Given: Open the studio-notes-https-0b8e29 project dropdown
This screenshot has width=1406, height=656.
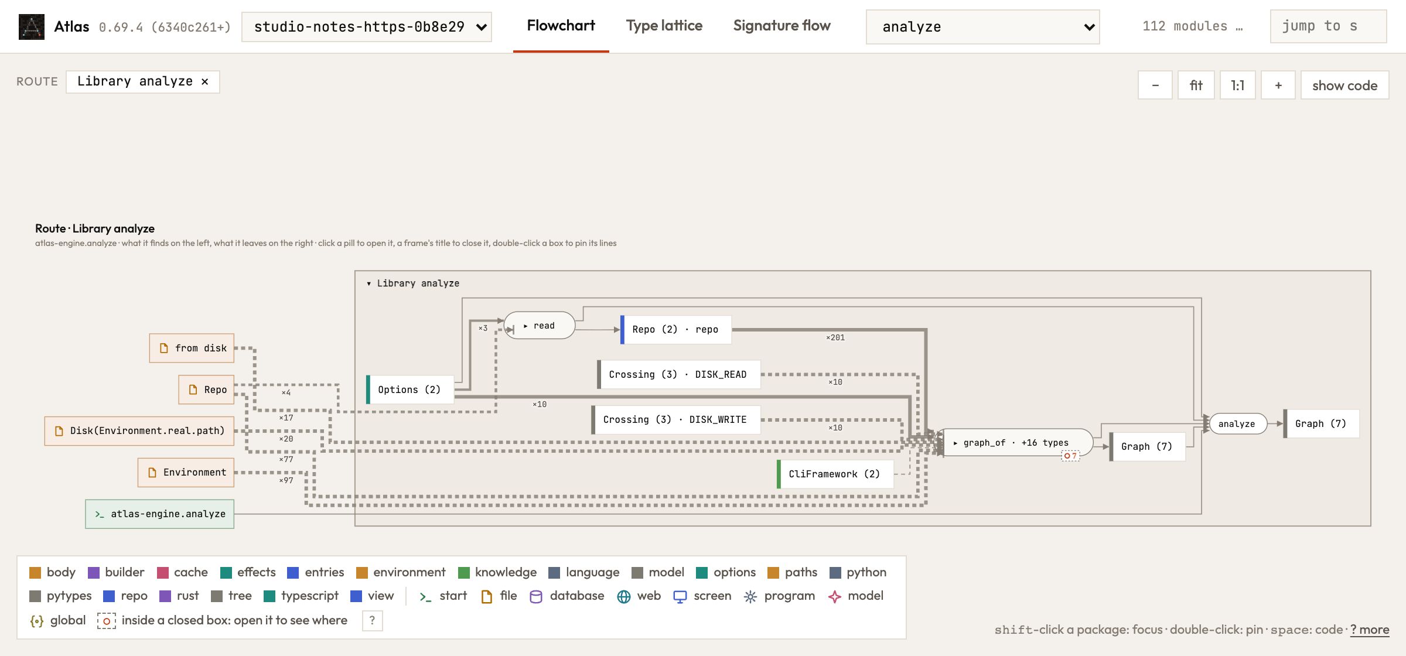Looking at the screenshot, I should (367, 27).
